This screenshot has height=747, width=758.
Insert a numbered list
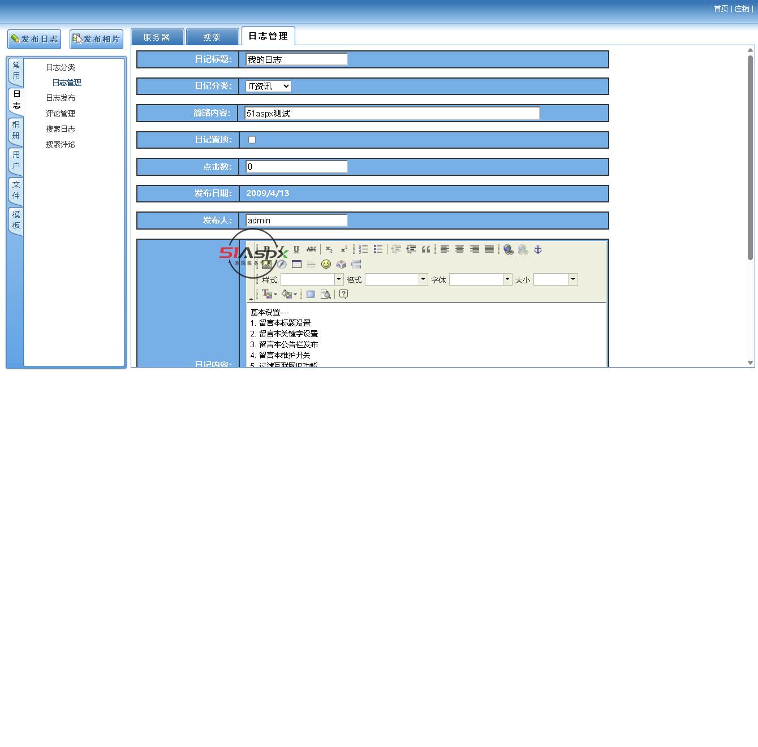point(363,249)
